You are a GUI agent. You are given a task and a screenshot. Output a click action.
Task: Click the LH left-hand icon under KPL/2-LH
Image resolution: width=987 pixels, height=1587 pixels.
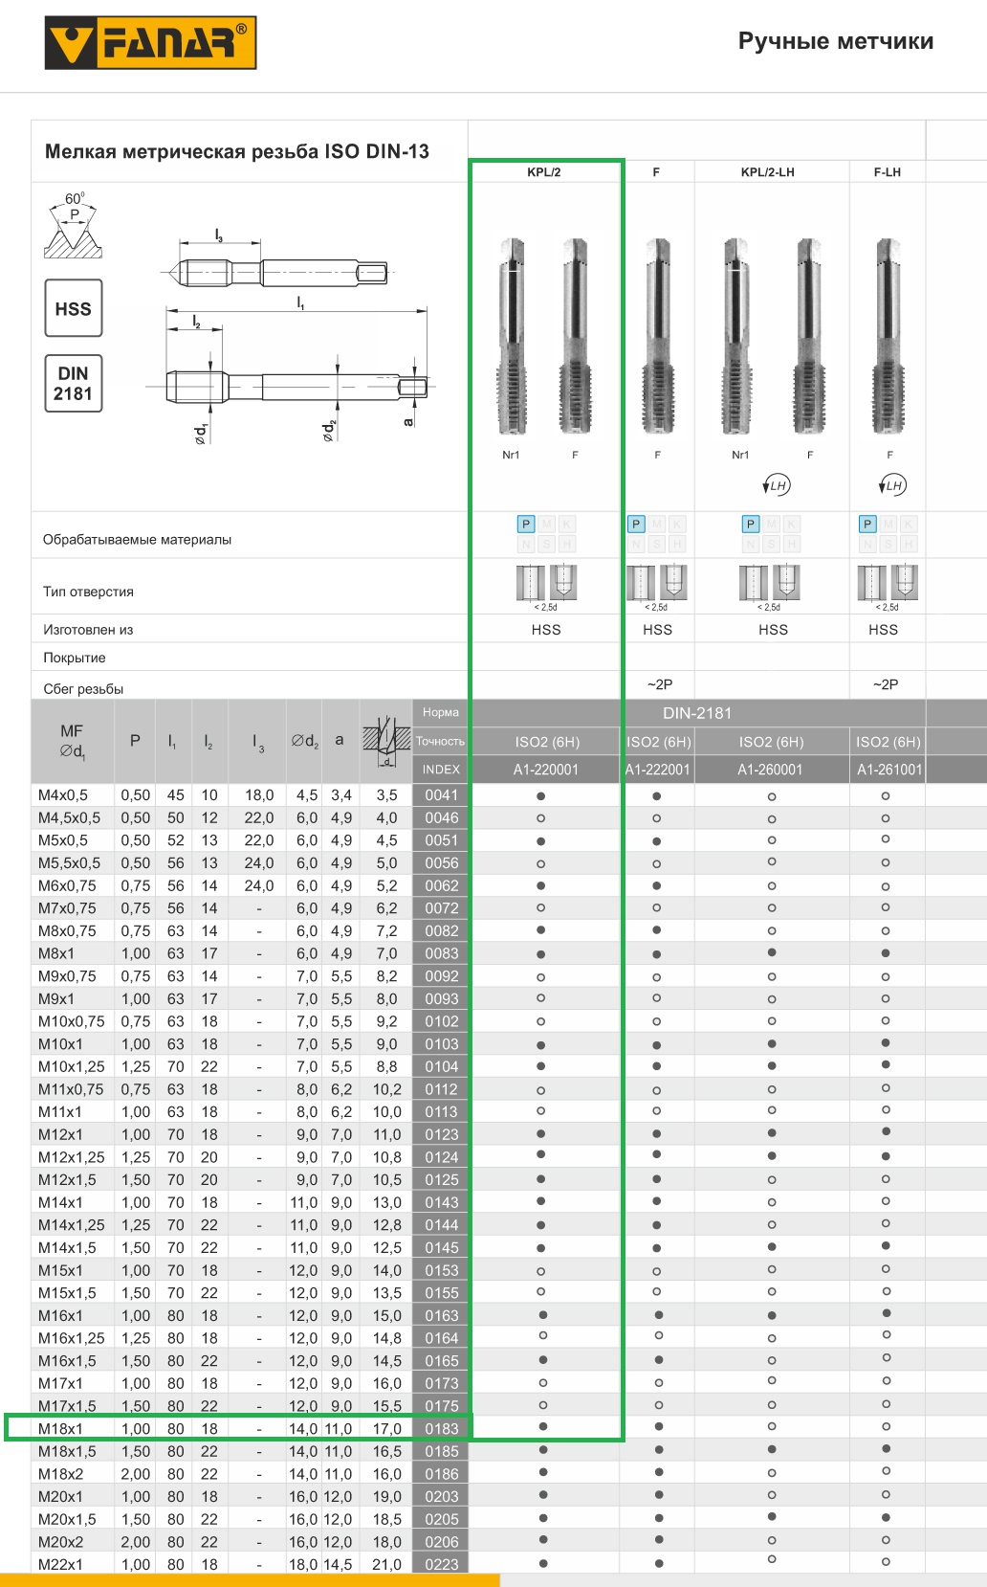click(776, 485)
